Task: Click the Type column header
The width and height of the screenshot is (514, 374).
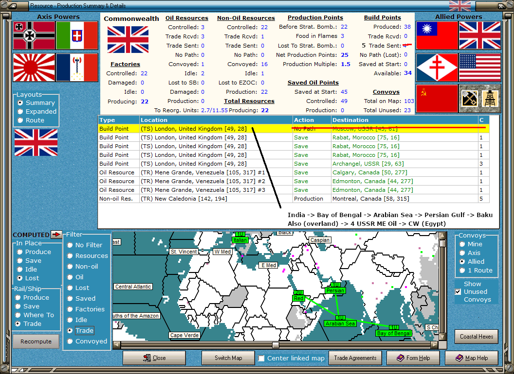Action: tap(119, 120)
